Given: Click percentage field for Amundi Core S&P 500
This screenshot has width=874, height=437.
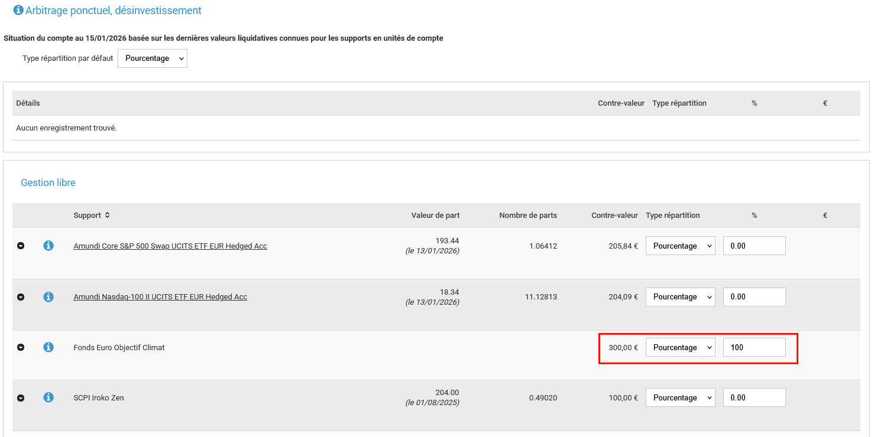Looking at the screenshot, I should 754,246.
